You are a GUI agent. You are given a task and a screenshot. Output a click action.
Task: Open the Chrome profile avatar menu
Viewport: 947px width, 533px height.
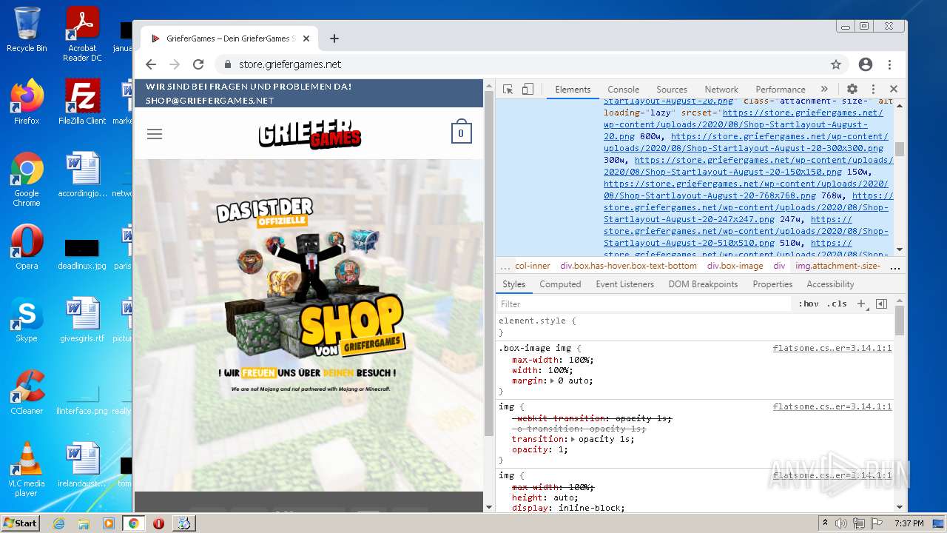click(866, 64)
